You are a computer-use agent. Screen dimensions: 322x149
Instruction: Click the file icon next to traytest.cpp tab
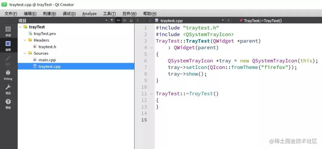pos(157,20)
